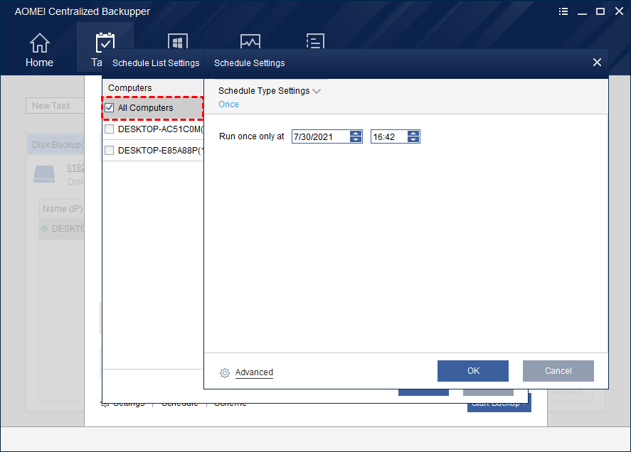The image size is (631, 452).
Task: Uncheck the All Computers checkbox
Action: tap(109, 108)
